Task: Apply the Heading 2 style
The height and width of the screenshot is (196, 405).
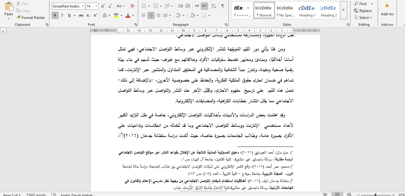Action: (x=328, y=10)
